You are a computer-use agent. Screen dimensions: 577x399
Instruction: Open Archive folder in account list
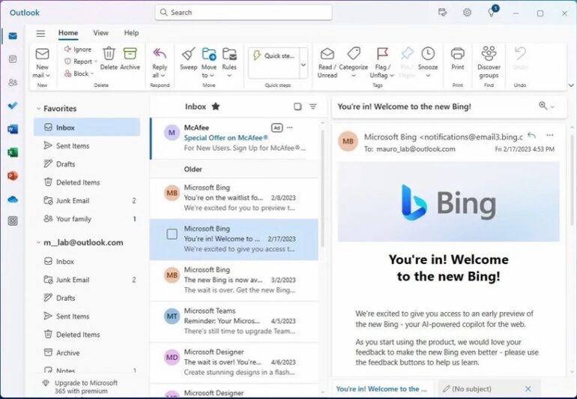pyautogui.click(x=87, y=352)
